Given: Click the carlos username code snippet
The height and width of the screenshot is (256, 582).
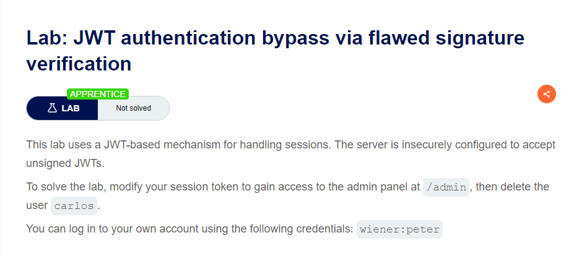Looking at the screenshot, I should coord(74,206).
